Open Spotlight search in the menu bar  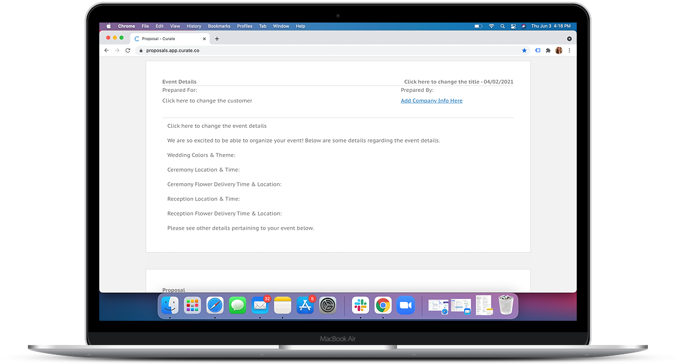click(502, 26)
